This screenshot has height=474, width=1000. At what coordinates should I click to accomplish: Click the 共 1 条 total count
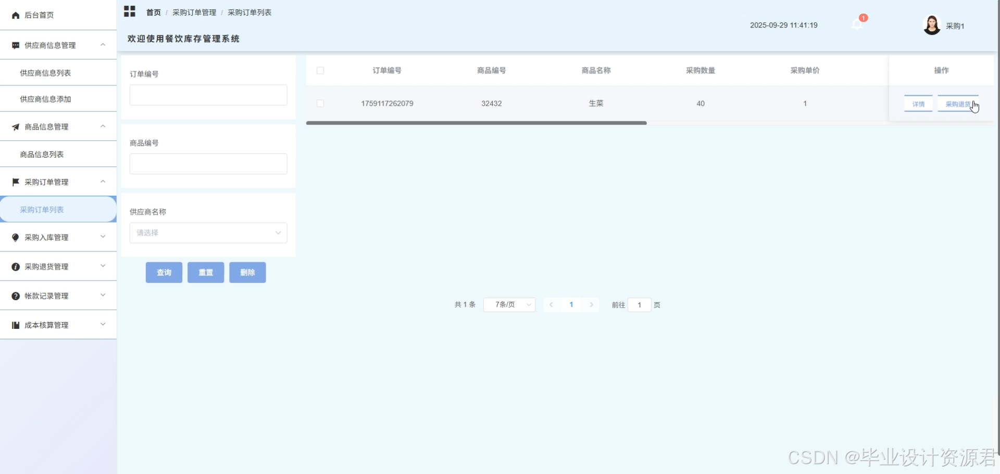465,305
